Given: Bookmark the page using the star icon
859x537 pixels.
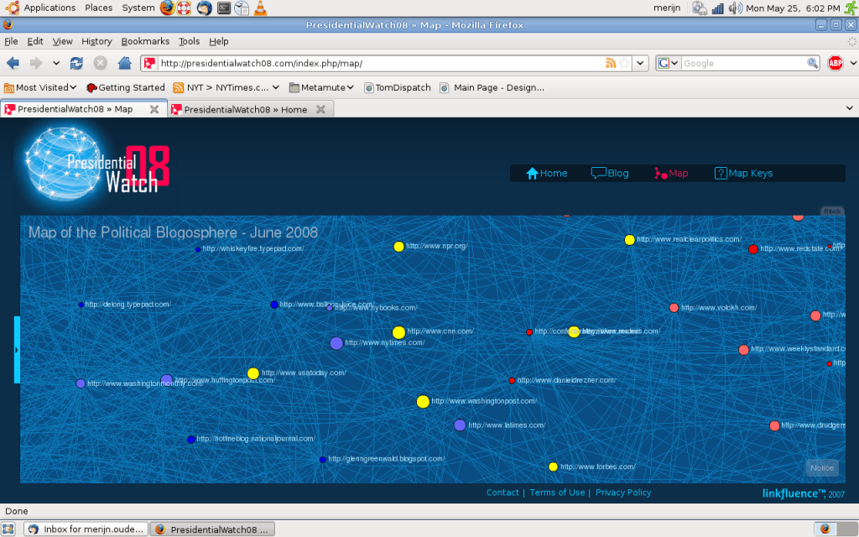Looking at the screenshot, I should [624, 62].
